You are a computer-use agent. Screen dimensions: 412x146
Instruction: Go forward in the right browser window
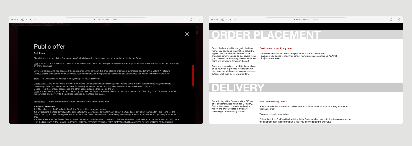click(x=235, y=20)
